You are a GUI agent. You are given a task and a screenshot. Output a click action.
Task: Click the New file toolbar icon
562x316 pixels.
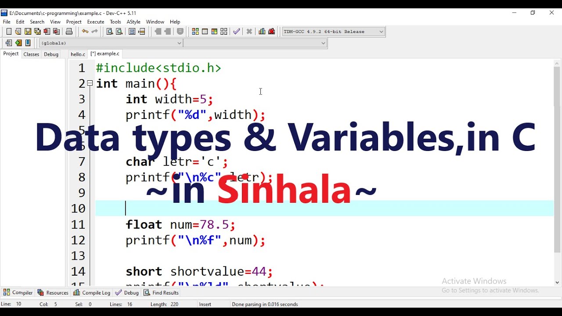(9, 31)
